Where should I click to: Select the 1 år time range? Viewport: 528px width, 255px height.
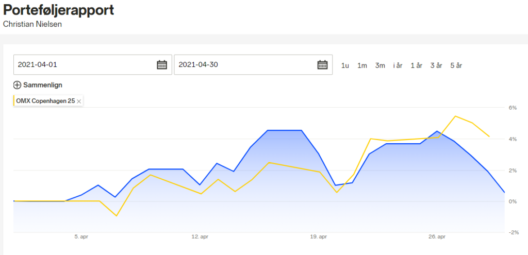(416, 65)
